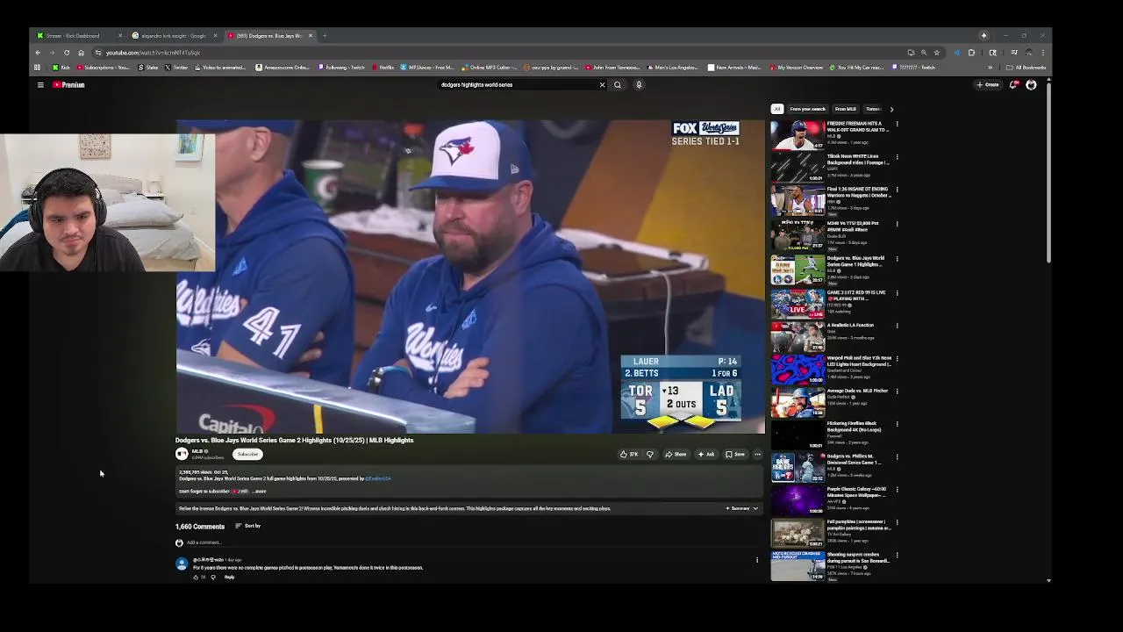Viewport: 1123px width, 632px height.
Task: Save the video to a playlist
Action: (x=735, y=455)
